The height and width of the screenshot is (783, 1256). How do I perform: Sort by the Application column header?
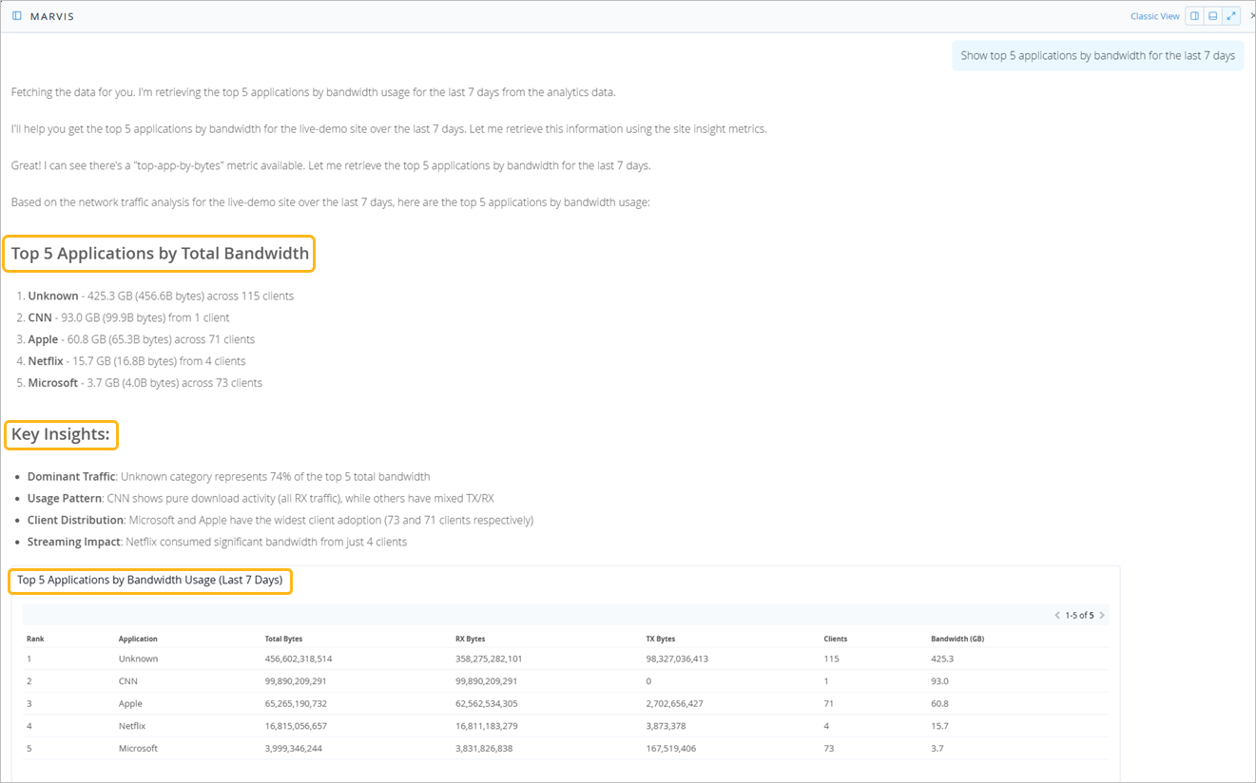[x=138, y=639]
